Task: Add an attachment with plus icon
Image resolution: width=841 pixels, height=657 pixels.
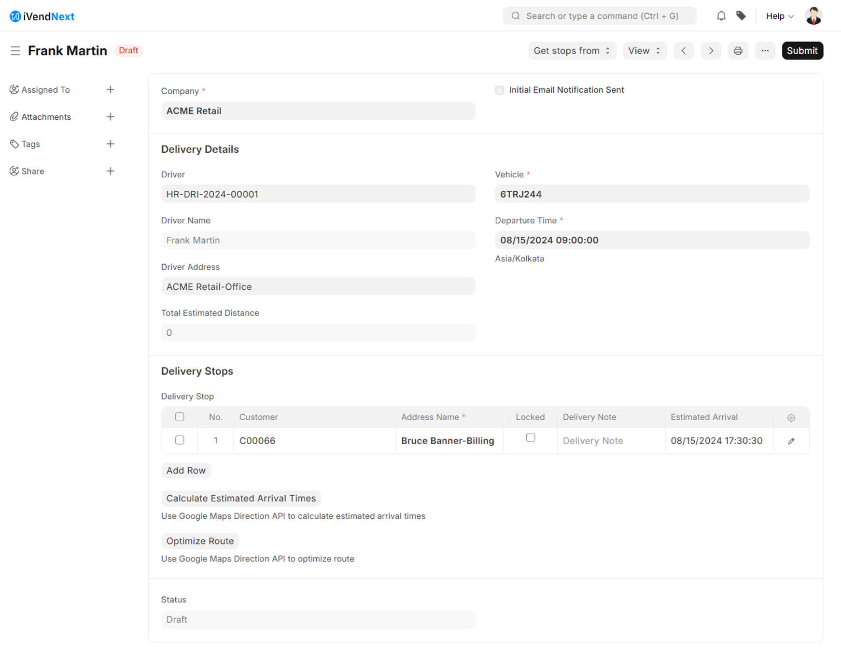Action: click(110, 117)
